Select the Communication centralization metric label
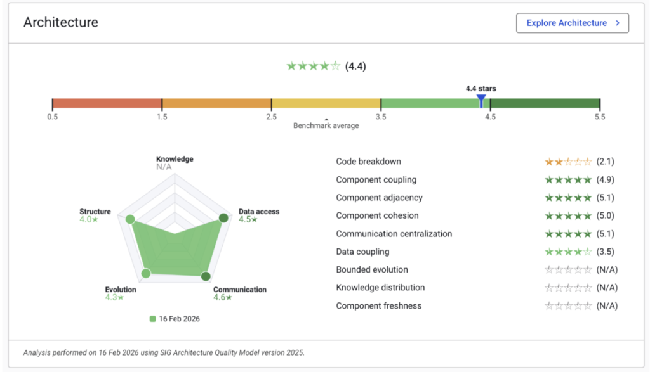The width and height of the screenshot is (650, 372). point(394,234)
